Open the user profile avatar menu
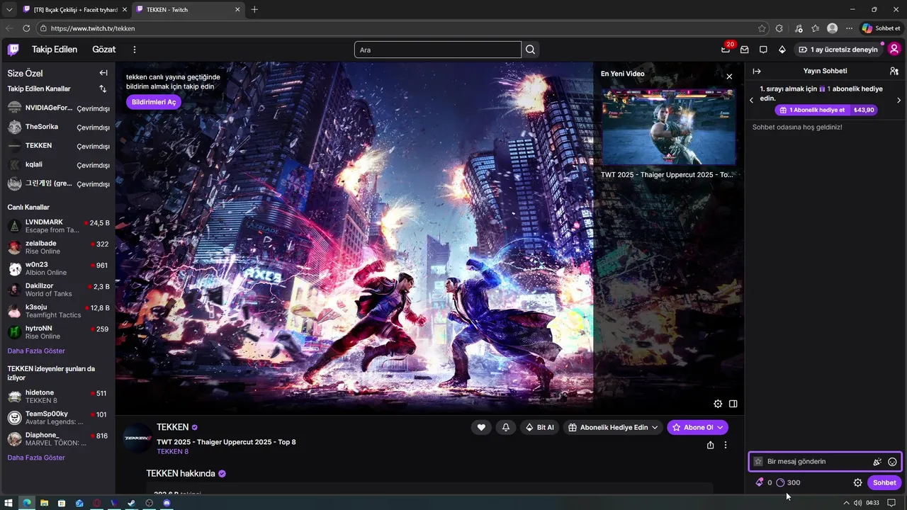 point(894,49)
